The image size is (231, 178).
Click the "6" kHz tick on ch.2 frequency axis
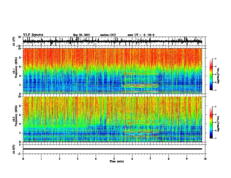pos(20,115)
